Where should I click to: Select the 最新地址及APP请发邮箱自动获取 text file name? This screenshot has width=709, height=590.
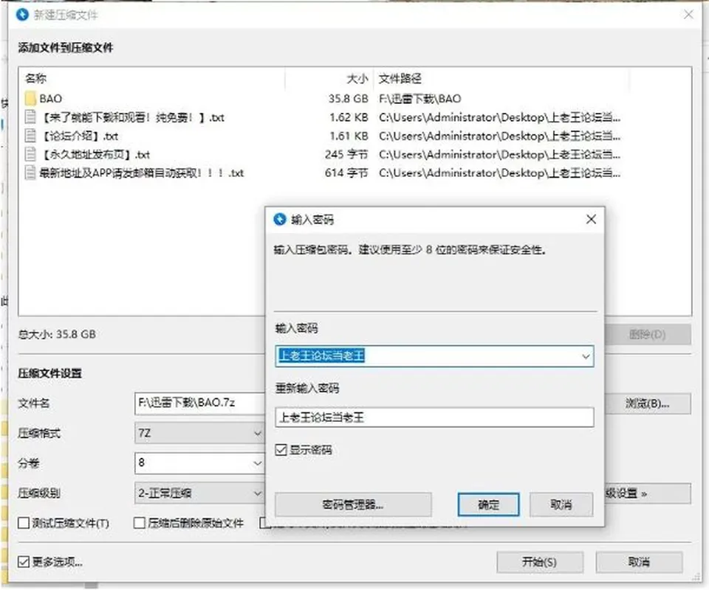click(x=142, y=173)
